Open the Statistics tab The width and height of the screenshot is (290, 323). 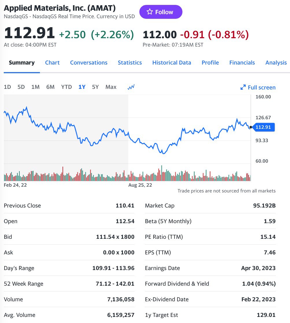(x=130, y=63)
